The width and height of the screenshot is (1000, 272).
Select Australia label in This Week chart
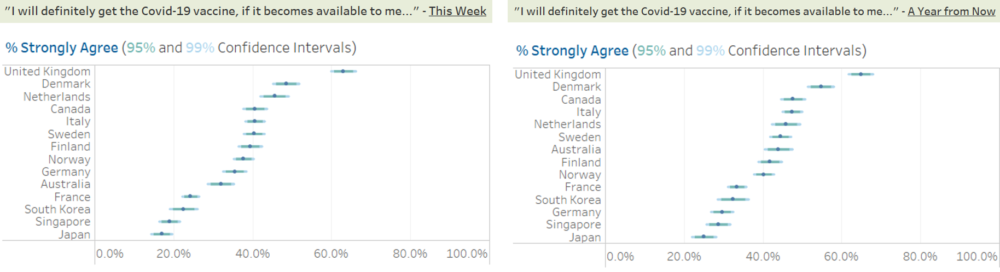coord(66,184)
